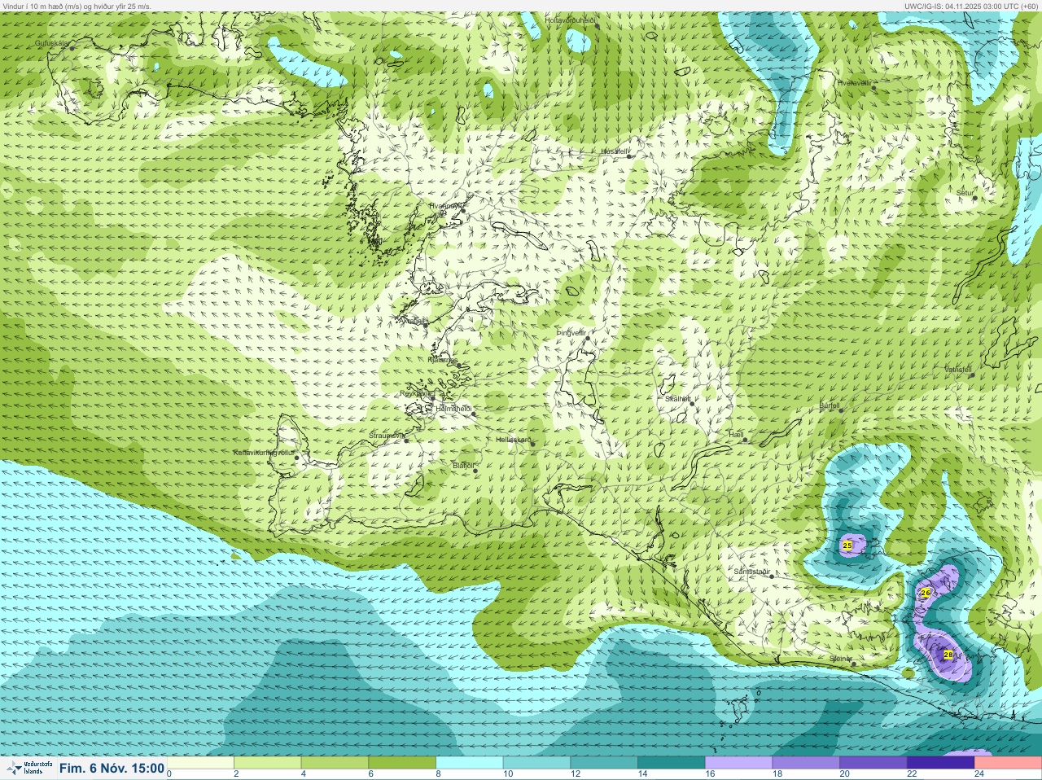Image resolution: width=1042 pixels, height=780 pixels.
Task: Click the Hólmsheiði station label
Action: click(454, 408)
